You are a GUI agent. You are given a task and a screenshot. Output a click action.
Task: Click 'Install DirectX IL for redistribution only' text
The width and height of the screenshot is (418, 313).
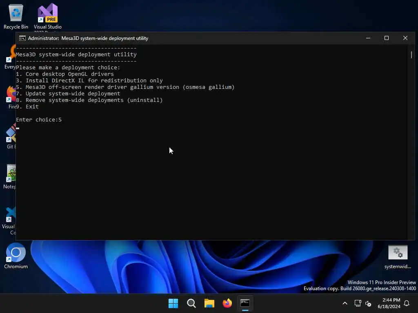coord(94,80)
